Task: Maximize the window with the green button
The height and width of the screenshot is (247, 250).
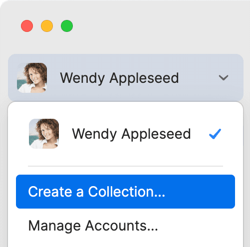Action: 67,26
